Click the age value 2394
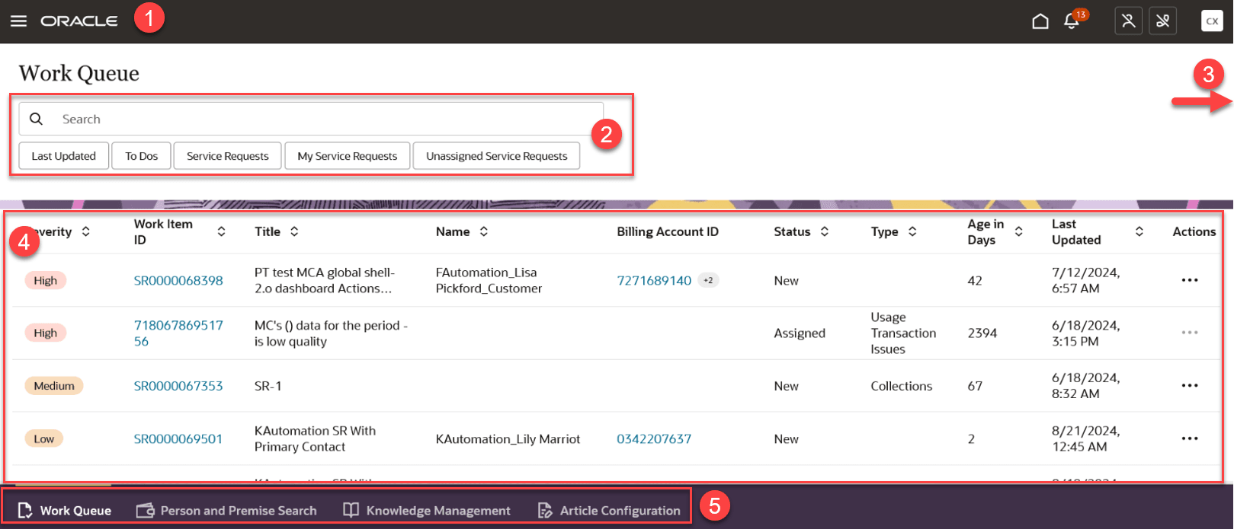1234x529 pixels. [982, 333]
